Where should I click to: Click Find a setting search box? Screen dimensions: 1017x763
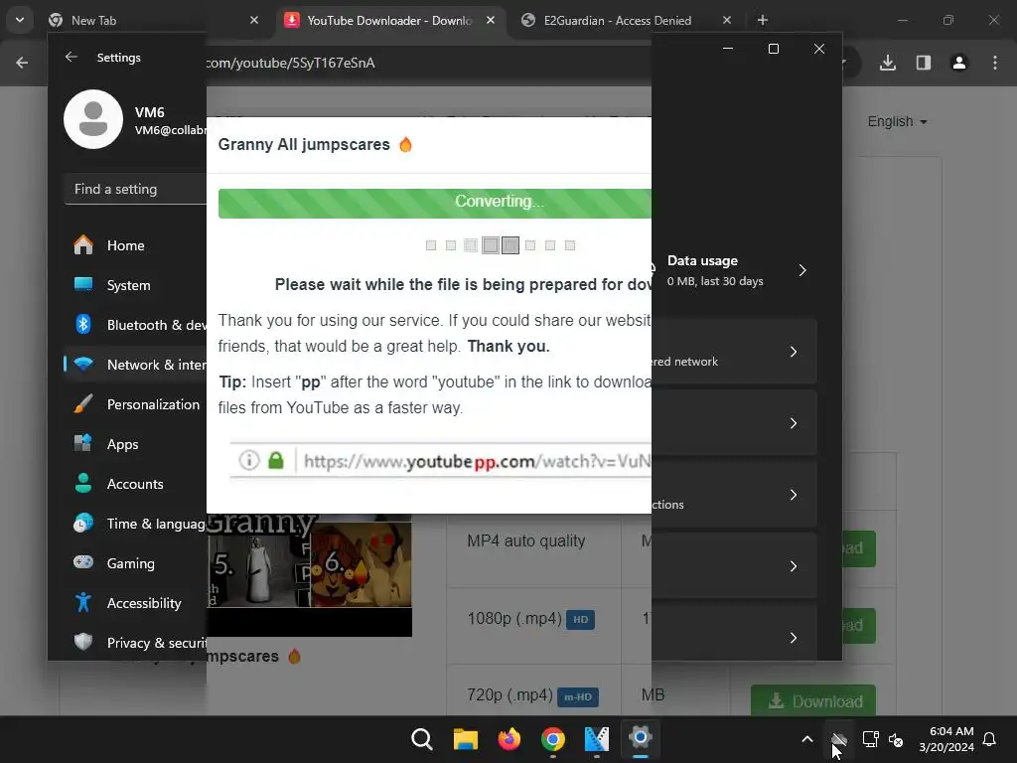pos(135,189)
